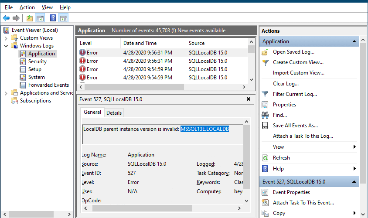Click the Properties action icon
This screenshot has width=368, height=218.
[265, 105]
